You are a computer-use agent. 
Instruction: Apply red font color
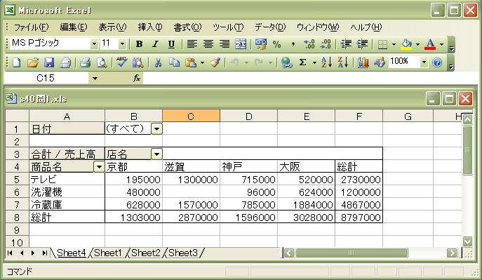coord(430,44)
